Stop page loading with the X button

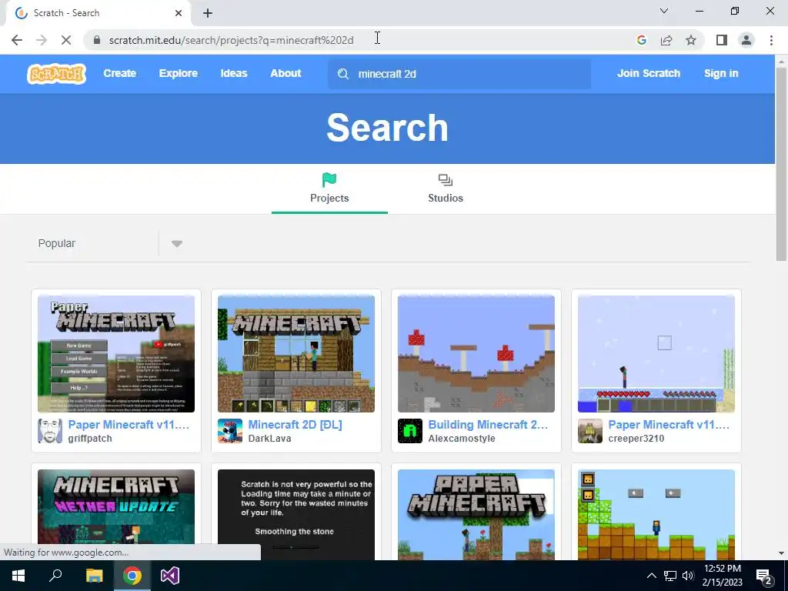coord(66,40)
